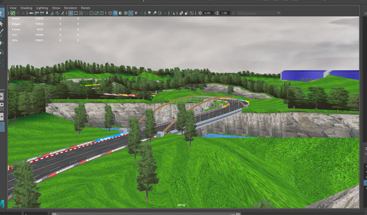Enable smooth shade all cube icon
Viewport: 367px width, 215px height.
[x=115, y=13]
